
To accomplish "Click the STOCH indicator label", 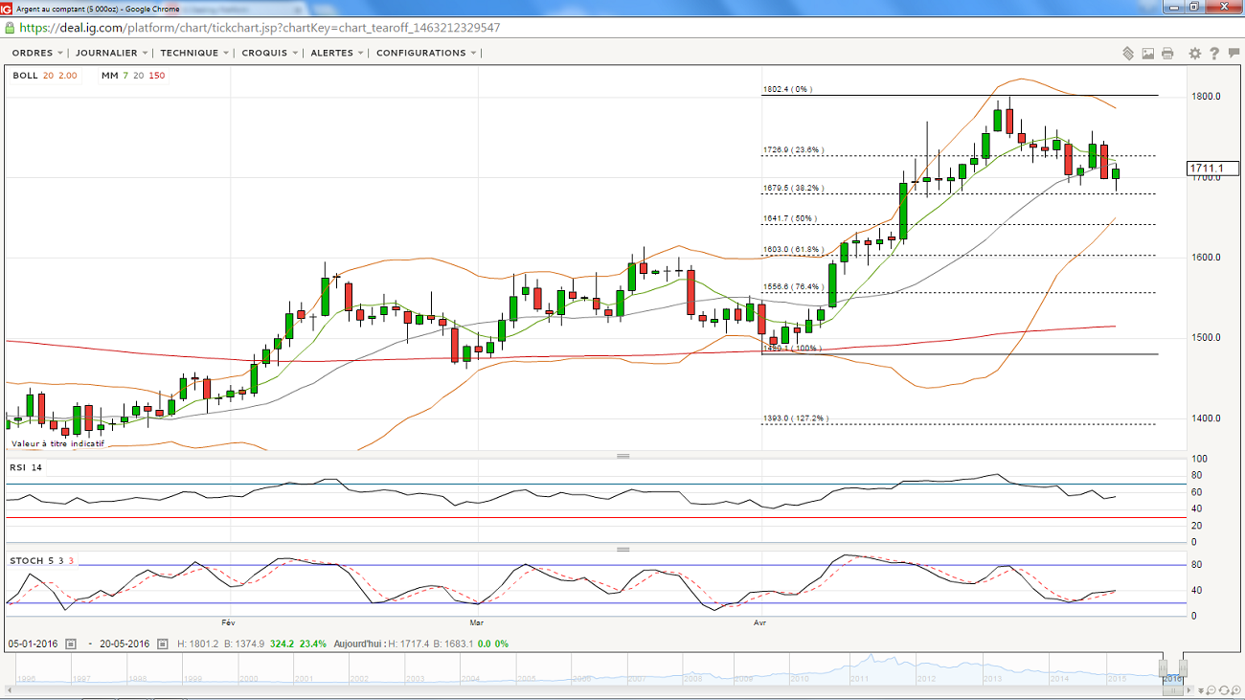I will 26,560.
